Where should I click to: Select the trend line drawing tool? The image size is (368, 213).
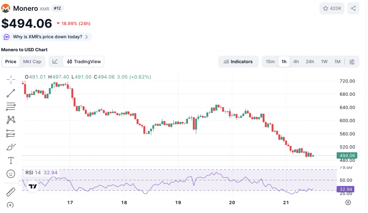(10, 93)
